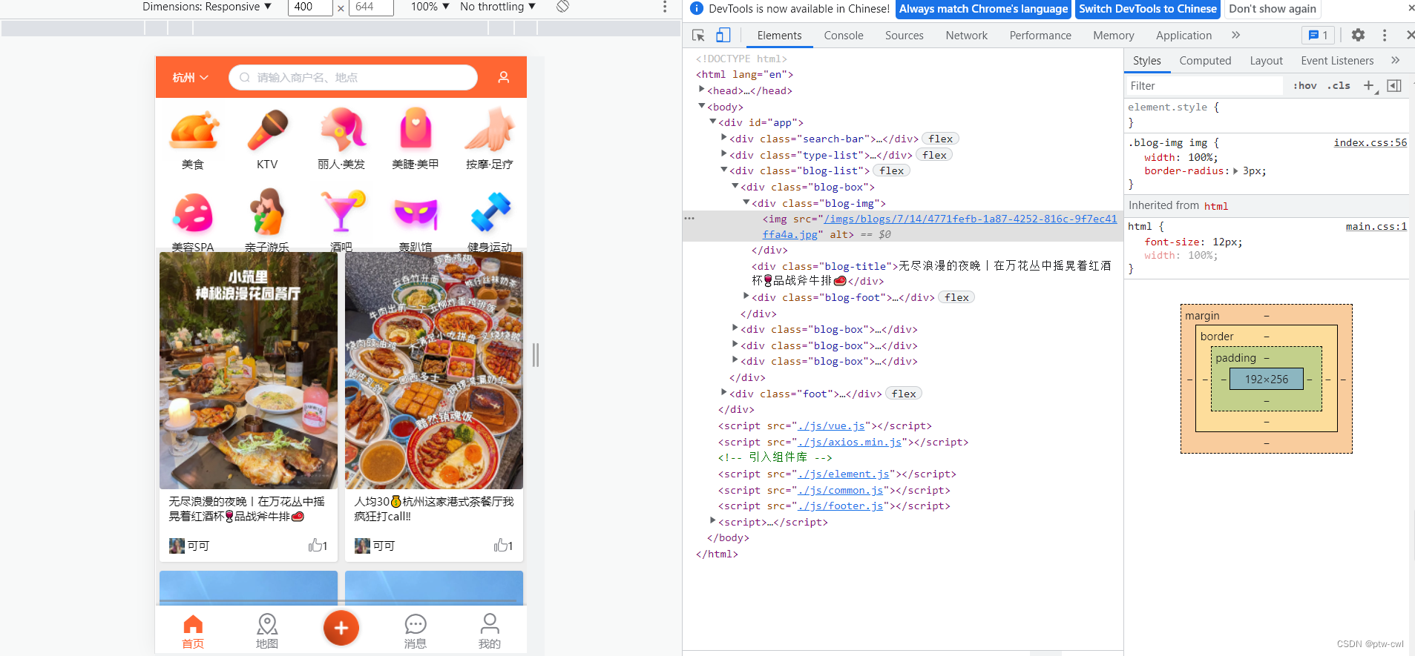The image size is (1415, 656).
Task: Go to 首页 home in footer
Action: point(193,632)
